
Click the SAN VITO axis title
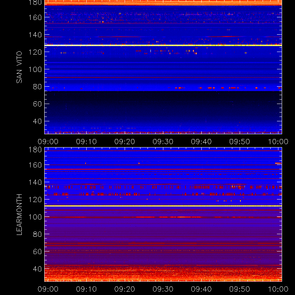(x=19, y=67)
